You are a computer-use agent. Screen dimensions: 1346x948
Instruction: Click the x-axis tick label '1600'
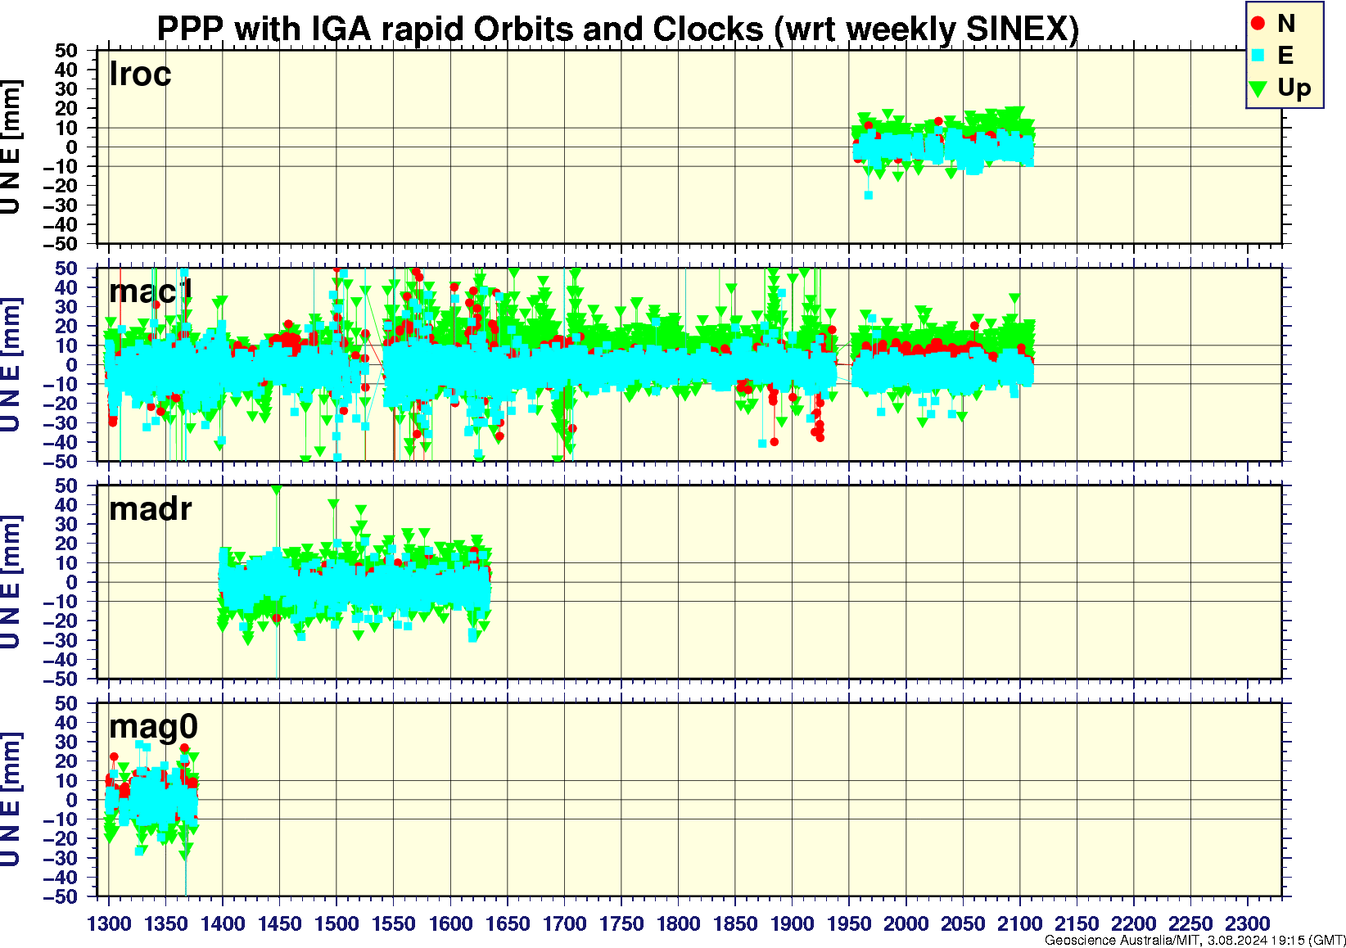(450, 923)
